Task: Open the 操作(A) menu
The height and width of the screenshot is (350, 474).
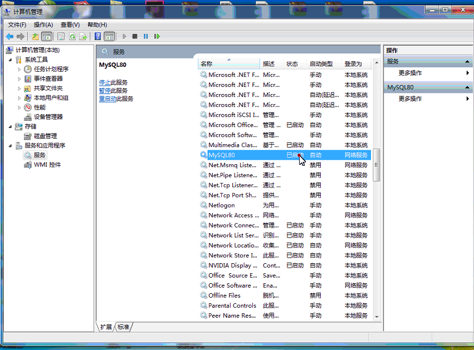Action: pos(43,25)
